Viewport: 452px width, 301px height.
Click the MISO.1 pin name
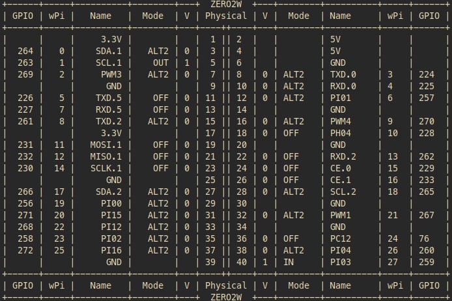[x=106, y=156]
